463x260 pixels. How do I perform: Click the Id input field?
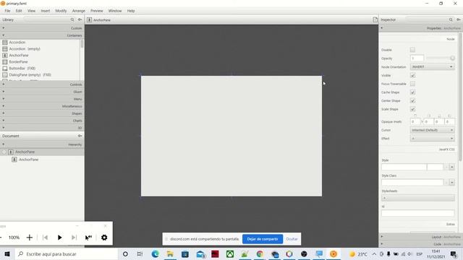(418, 213)
